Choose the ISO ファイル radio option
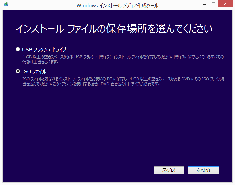This screenshot has height=185, width=235. click(x=18, y=71)
